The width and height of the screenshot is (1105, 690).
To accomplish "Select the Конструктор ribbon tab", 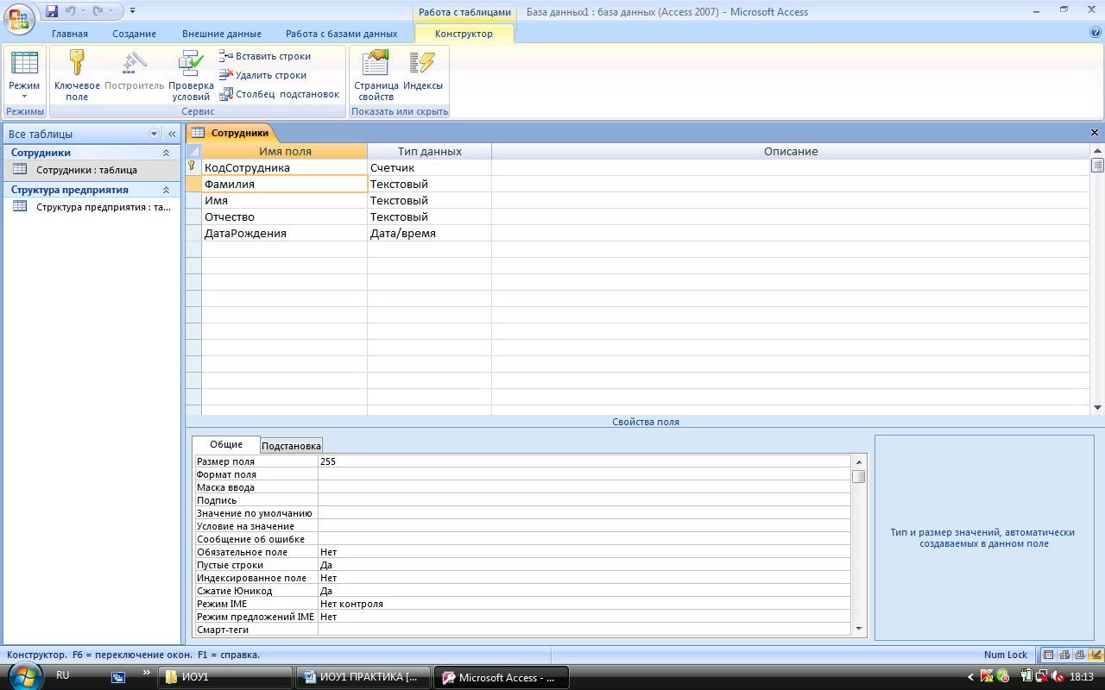I will [x=464, y=34].
